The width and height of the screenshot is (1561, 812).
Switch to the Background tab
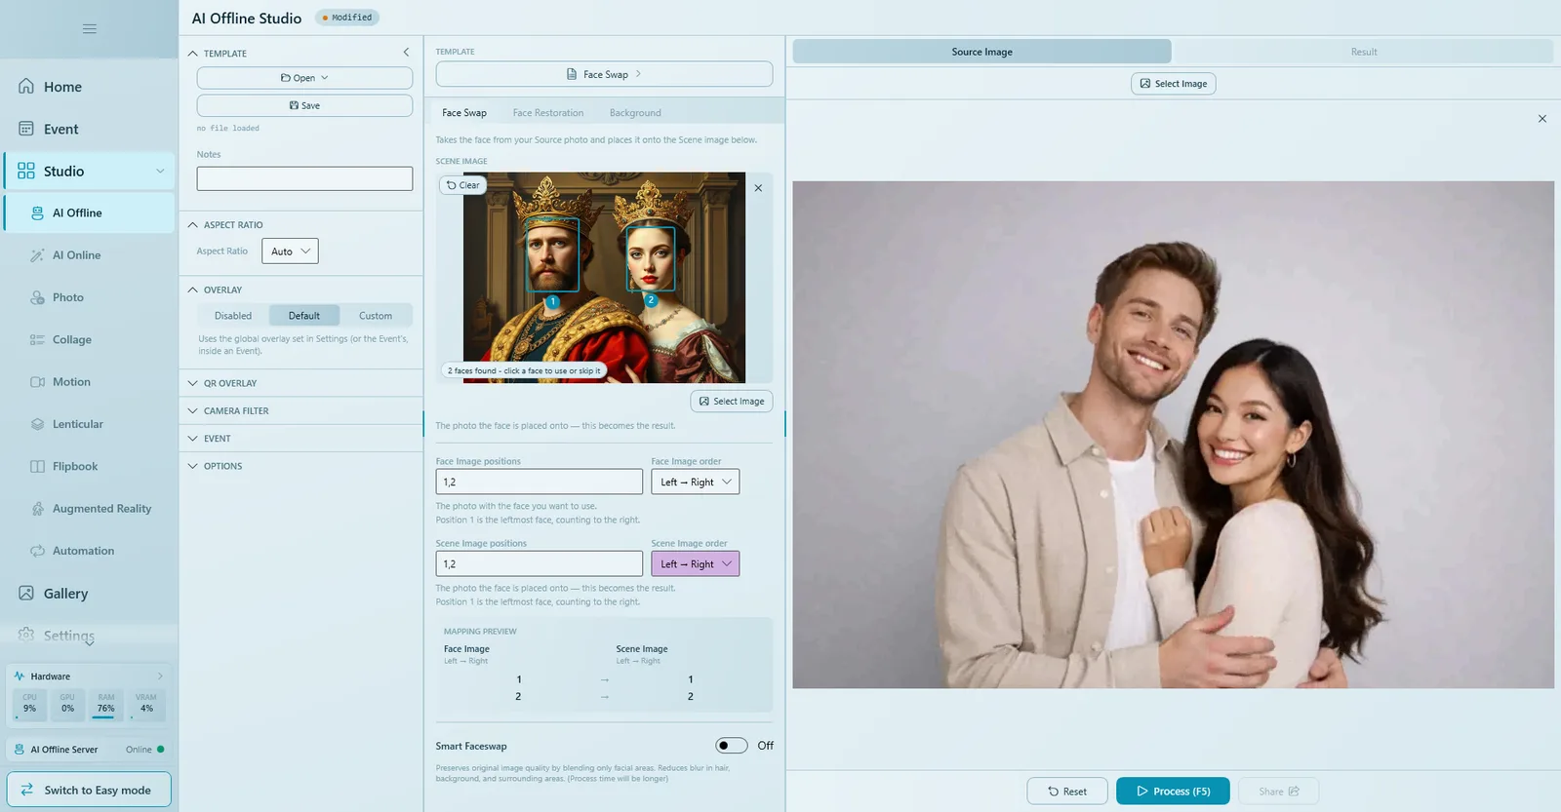[x=635, y=113]
